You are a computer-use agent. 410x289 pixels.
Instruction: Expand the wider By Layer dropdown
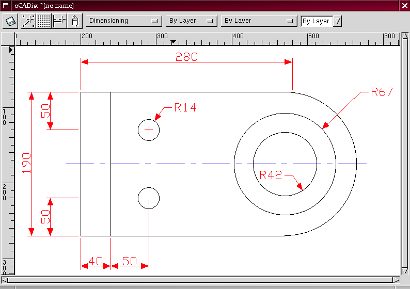(259, 21)
